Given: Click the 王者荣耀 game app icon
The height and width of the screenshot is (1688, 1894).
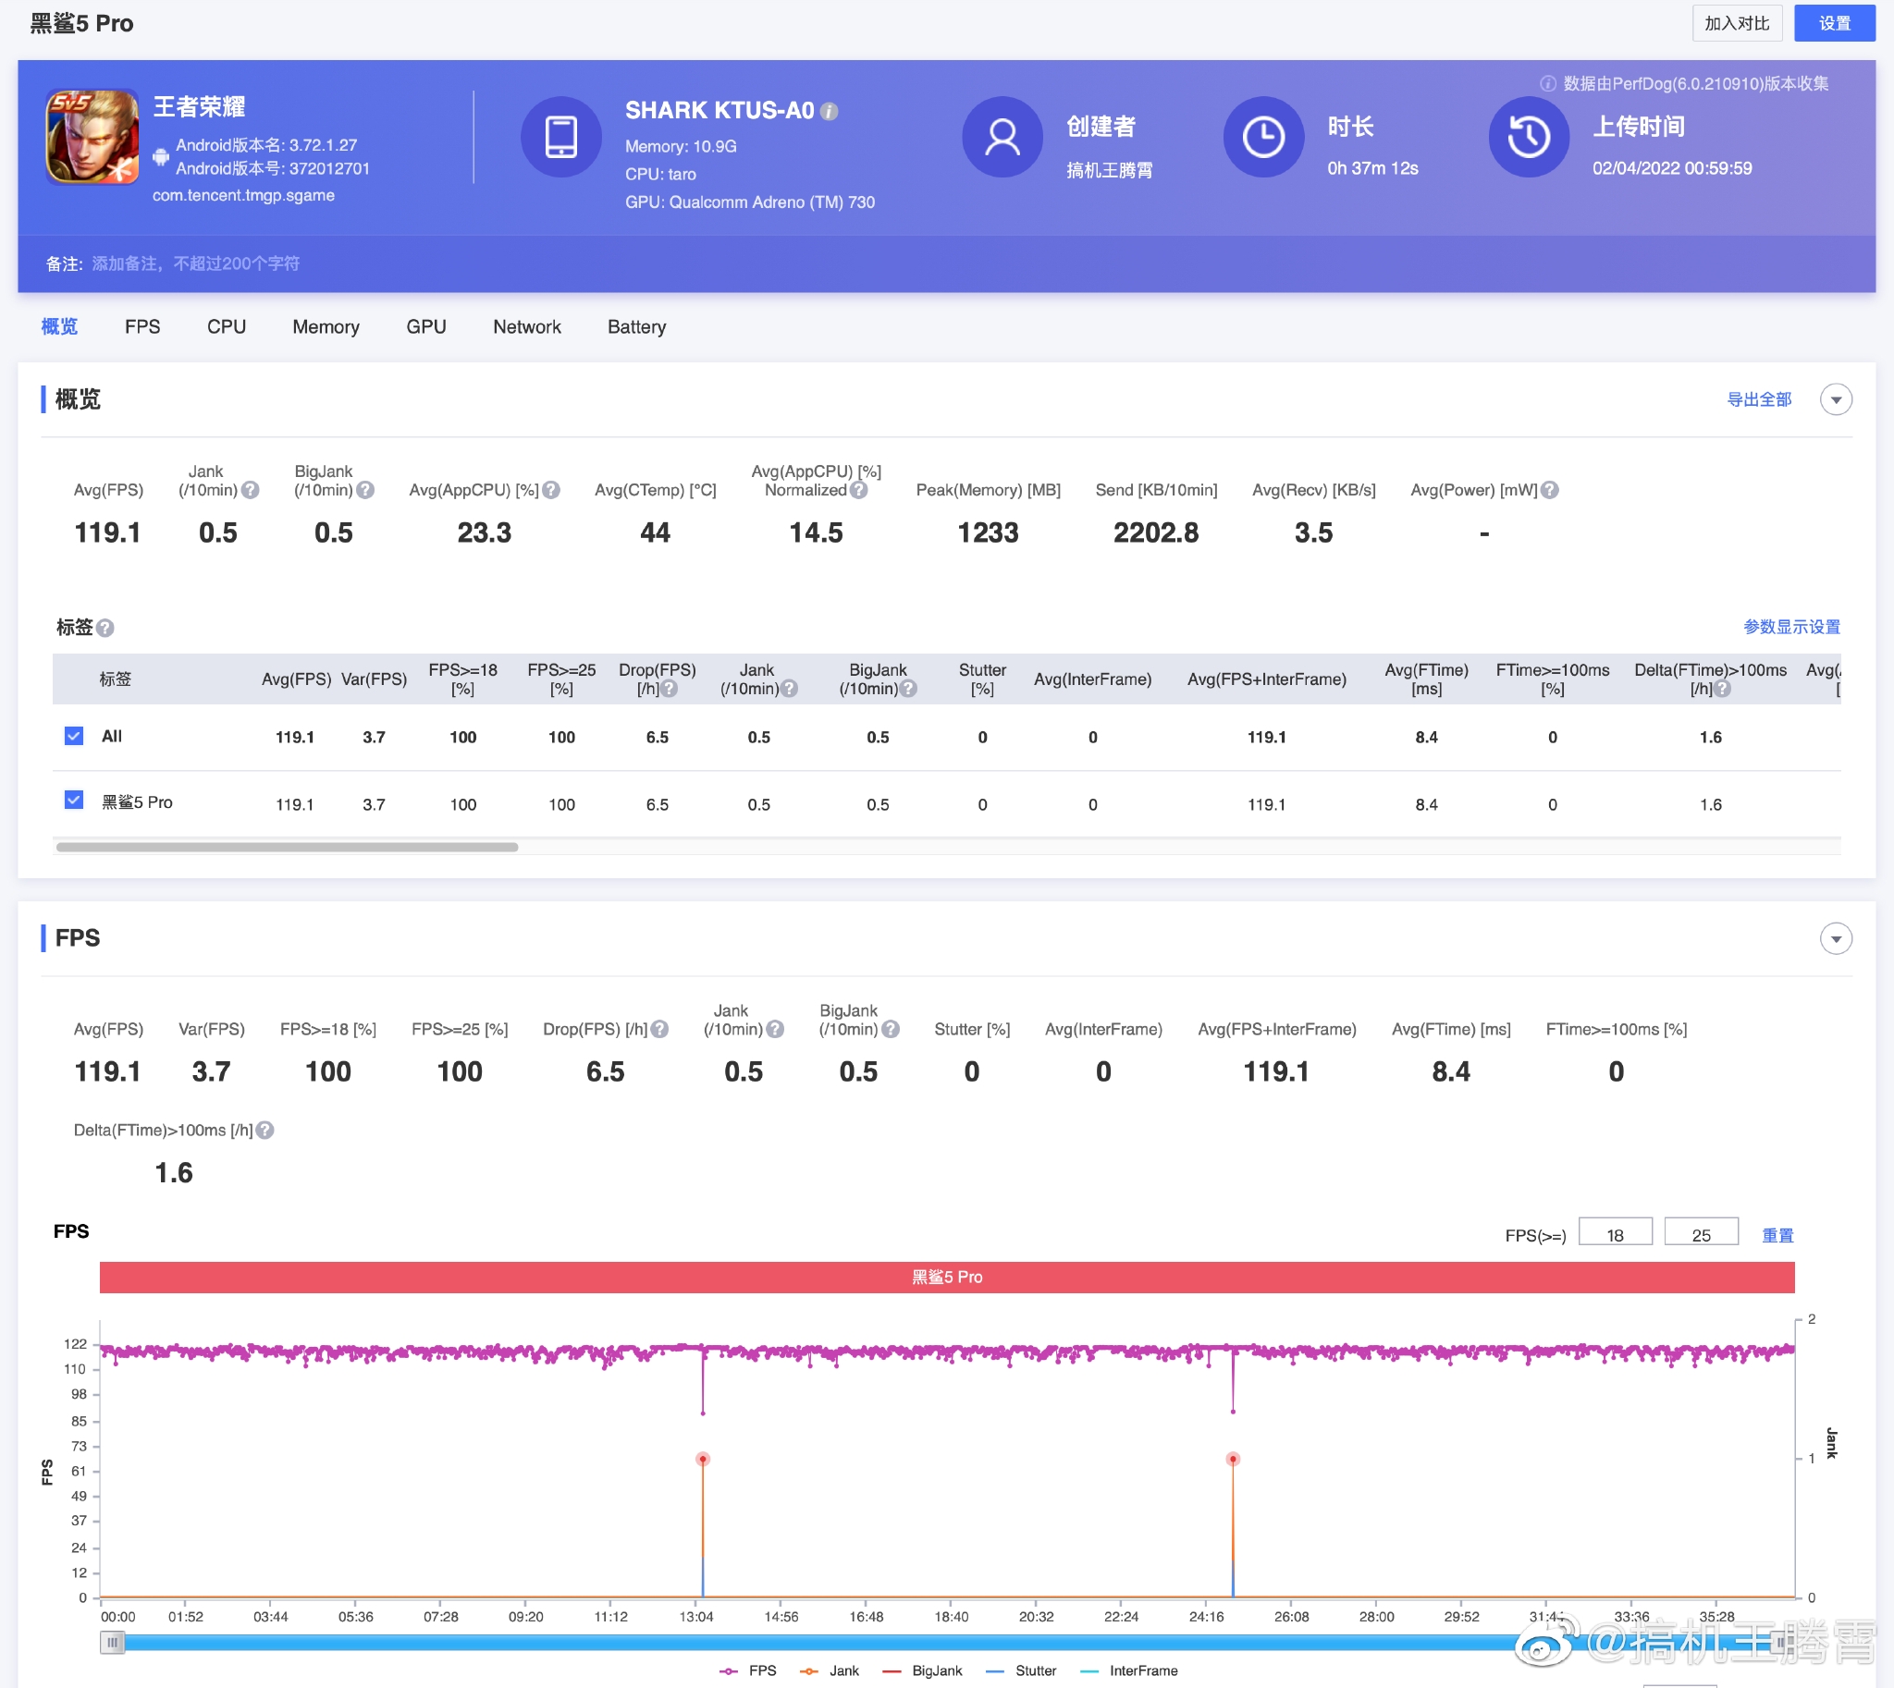Looking at the screenshot, I should pyautogui.click(x=92, y=137).
